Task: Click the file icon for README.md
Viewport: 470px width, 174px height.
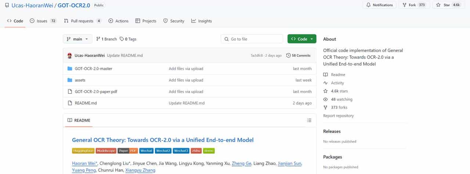Action: [70, 103]
